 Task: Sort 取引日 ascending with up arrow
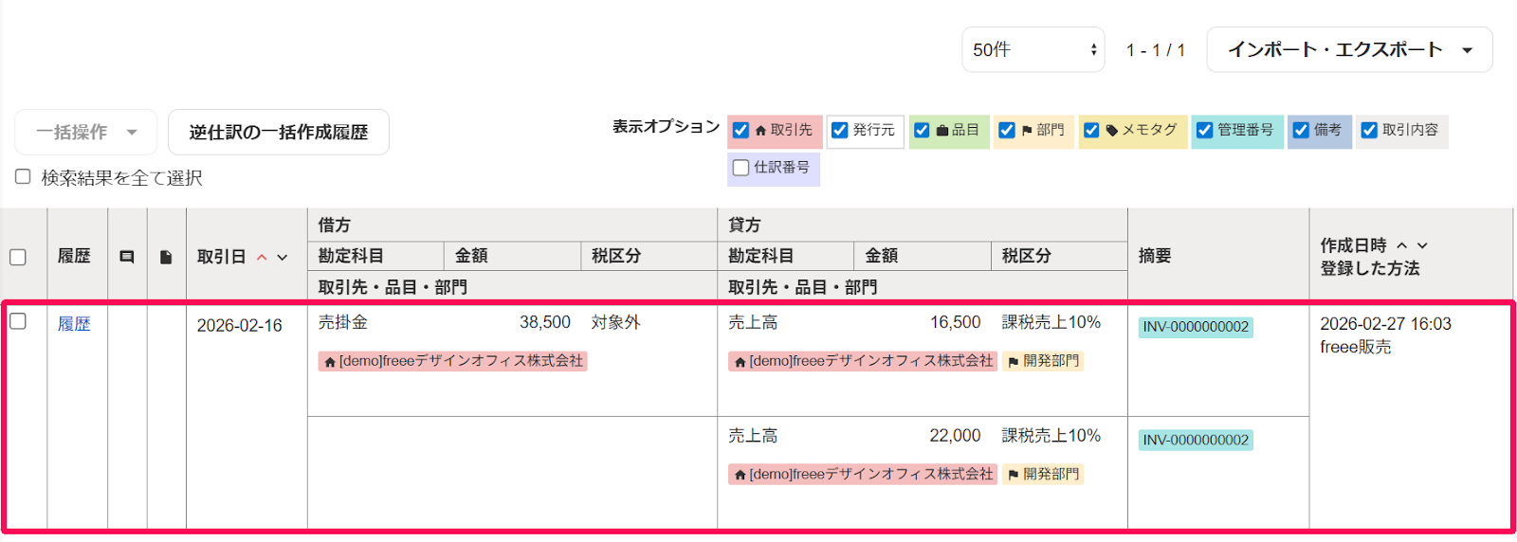pyautogui.click(x=262, y=257)
